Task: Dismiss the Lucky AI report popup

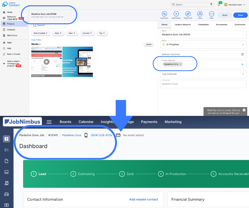Action: point(244,110)
